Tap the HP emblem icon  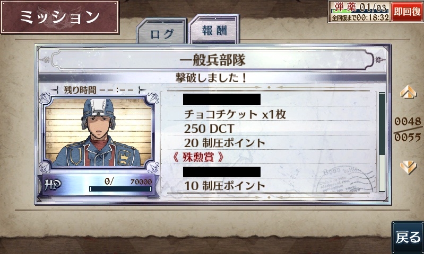53,185
